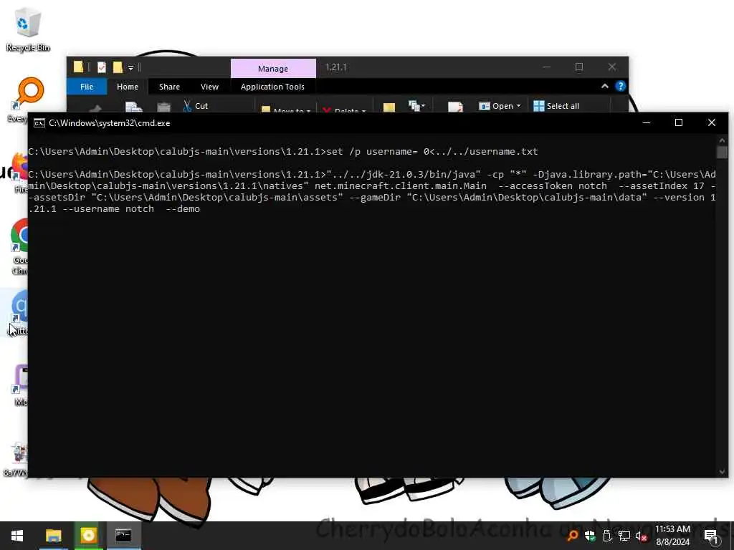Expand the Open button dropdown arrow

519,106
